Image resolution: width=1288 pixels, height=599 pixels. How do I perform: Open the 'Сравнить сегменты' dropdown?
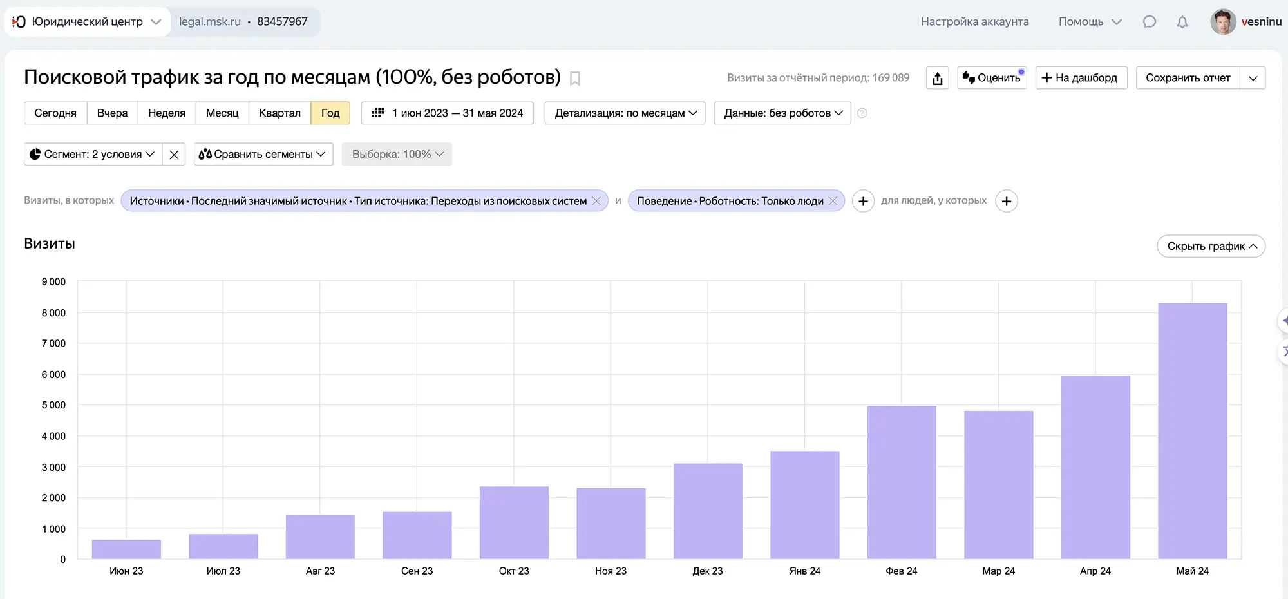coord(263,155)
